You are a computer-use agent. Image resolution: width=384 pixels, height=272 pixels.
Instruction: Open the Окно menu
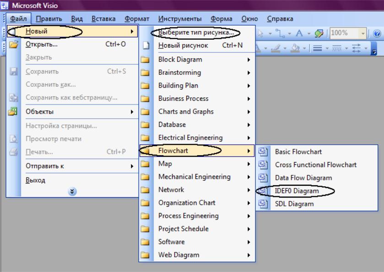click(x=249, y=19)
